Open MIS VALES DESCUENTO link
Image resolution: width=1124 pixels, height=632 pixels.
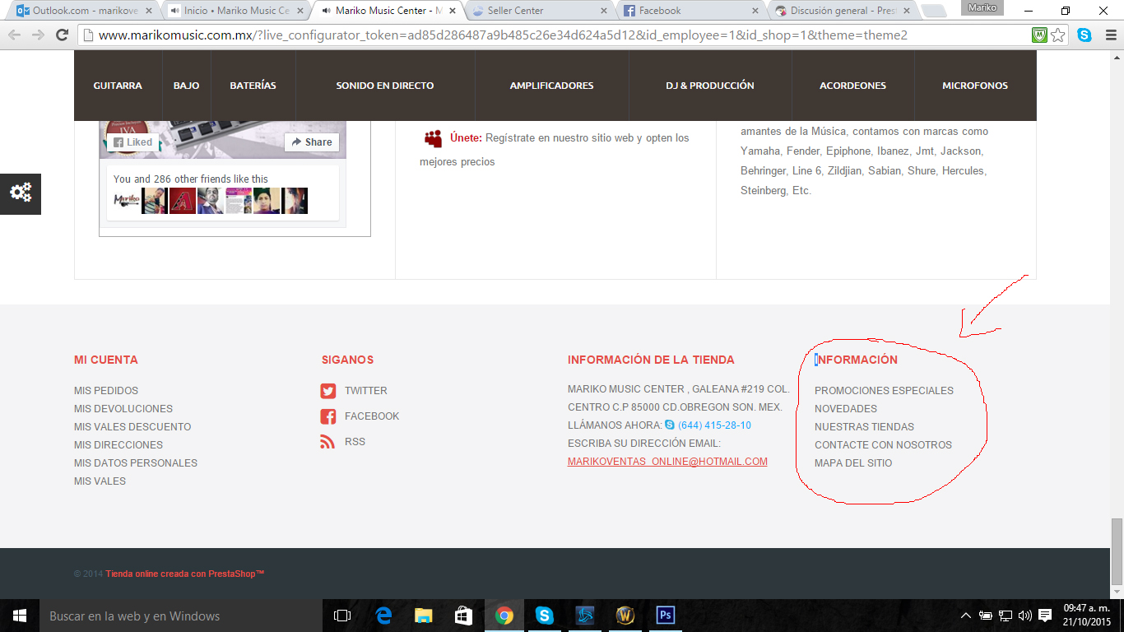click(132, 427)
